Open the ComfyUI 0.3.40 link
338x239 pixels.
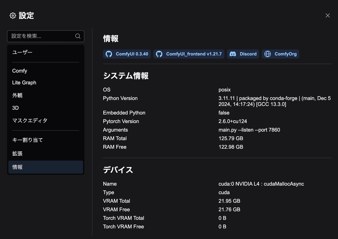pos(127,54)
